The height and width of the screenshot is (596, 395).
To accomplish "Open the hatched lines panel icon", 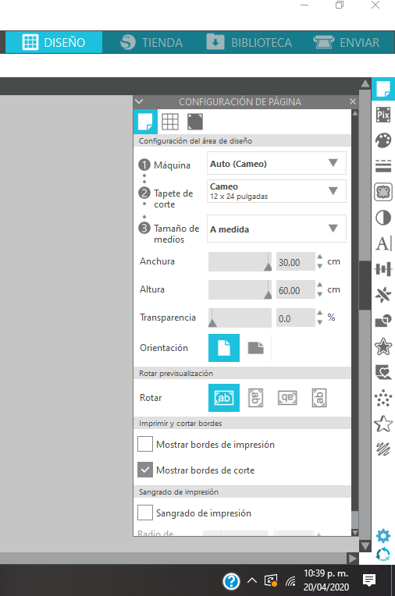I will click(383, 449).
